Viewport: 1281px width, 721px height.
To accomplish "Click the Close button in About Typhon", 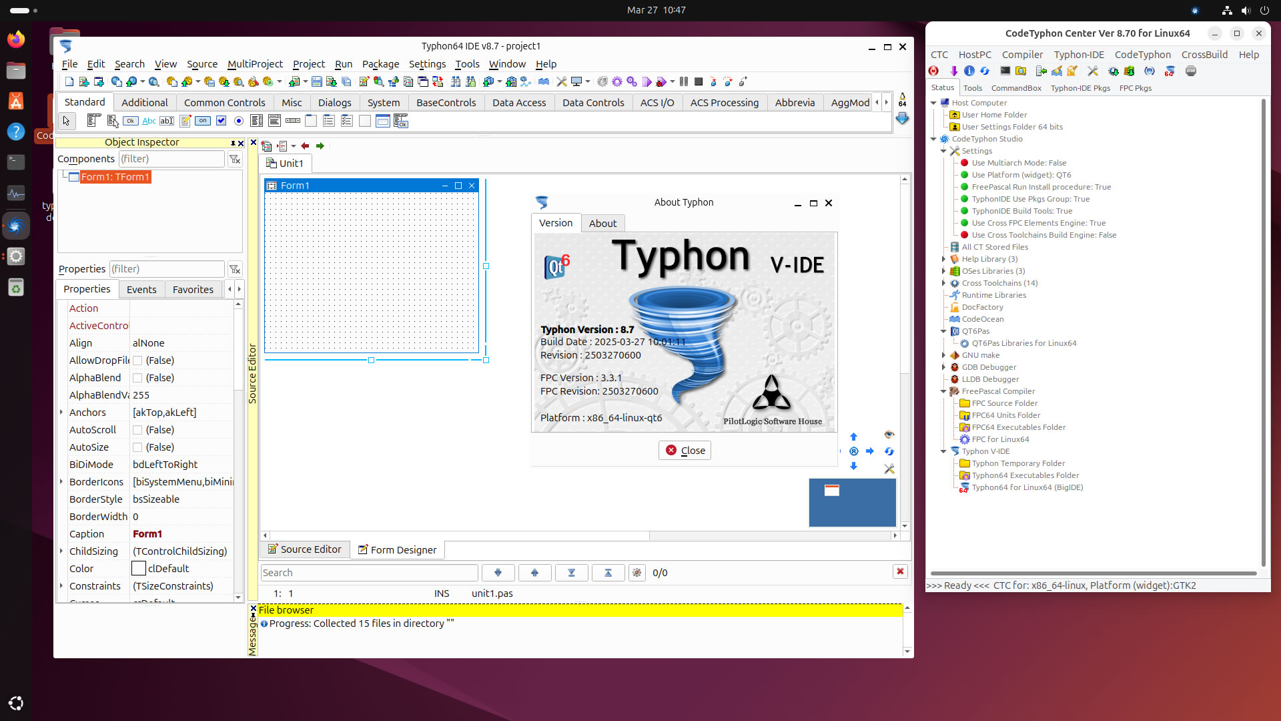I will coord(685,451).
